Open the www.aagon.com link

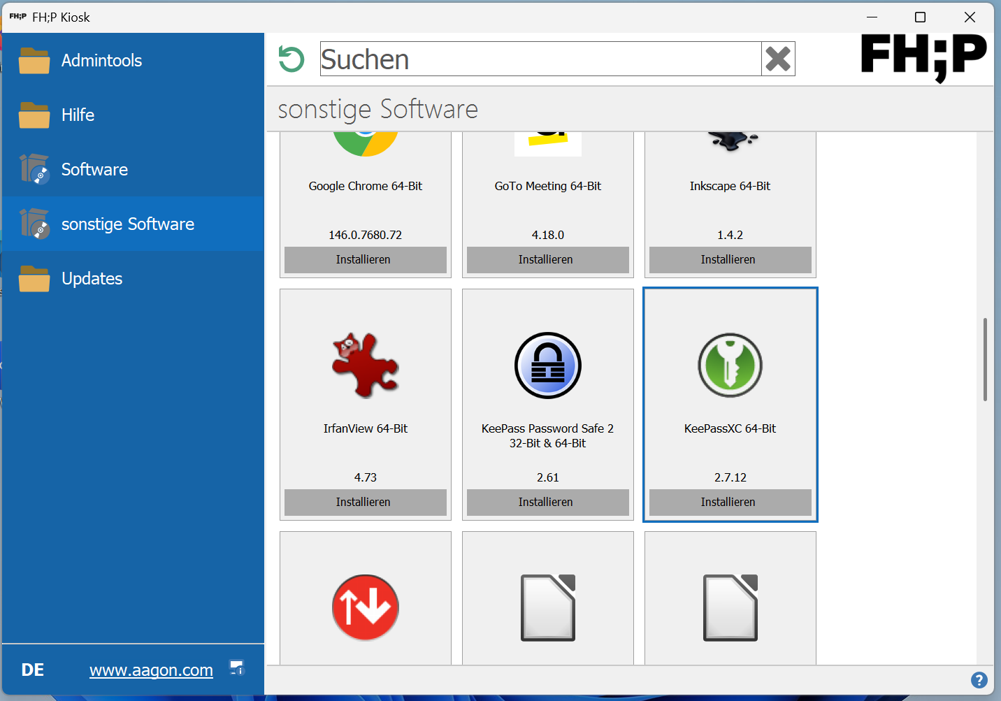pyautogui.click(x=151, y=670)
